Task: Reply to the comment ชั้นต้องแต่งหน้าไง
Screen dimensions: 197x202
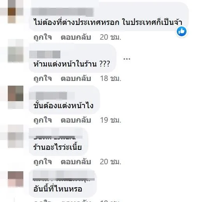Action: (76, 120)
